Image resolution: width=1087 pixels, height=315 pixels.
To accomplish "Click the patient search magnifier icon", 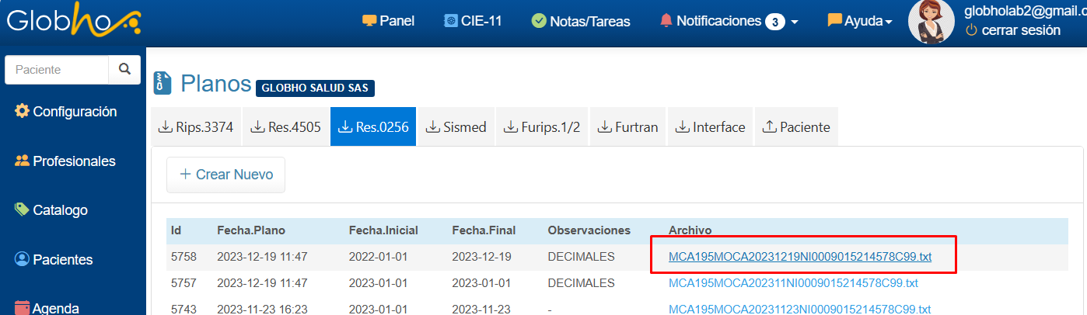I will [x=124, y=70].
